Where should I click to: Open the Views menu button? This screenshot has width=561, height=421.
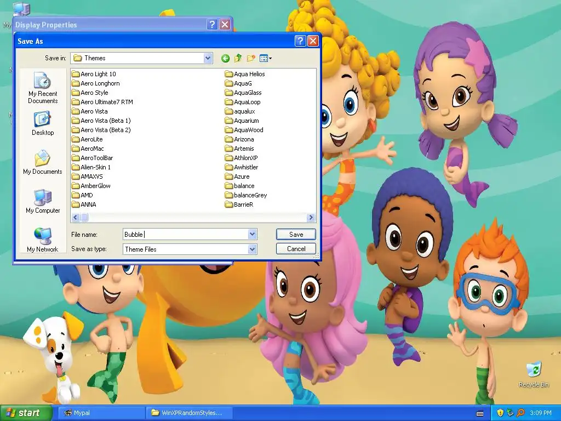[266, 58]
